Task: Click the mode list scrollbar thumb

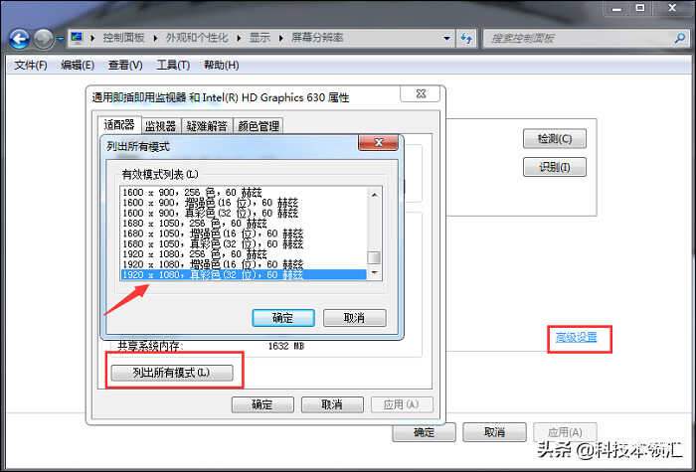Action: tap(374, 257)
